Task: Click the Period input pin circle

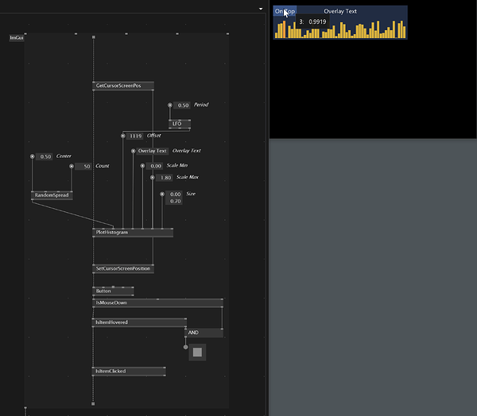Action: [169, 105]
